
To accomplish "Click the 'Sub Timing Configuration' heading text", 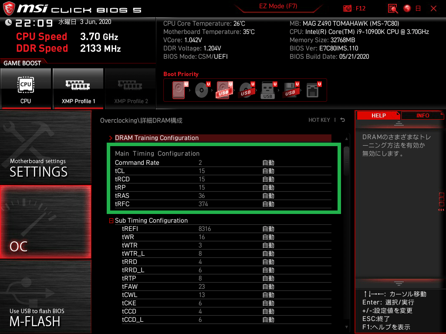I will 151,220.
